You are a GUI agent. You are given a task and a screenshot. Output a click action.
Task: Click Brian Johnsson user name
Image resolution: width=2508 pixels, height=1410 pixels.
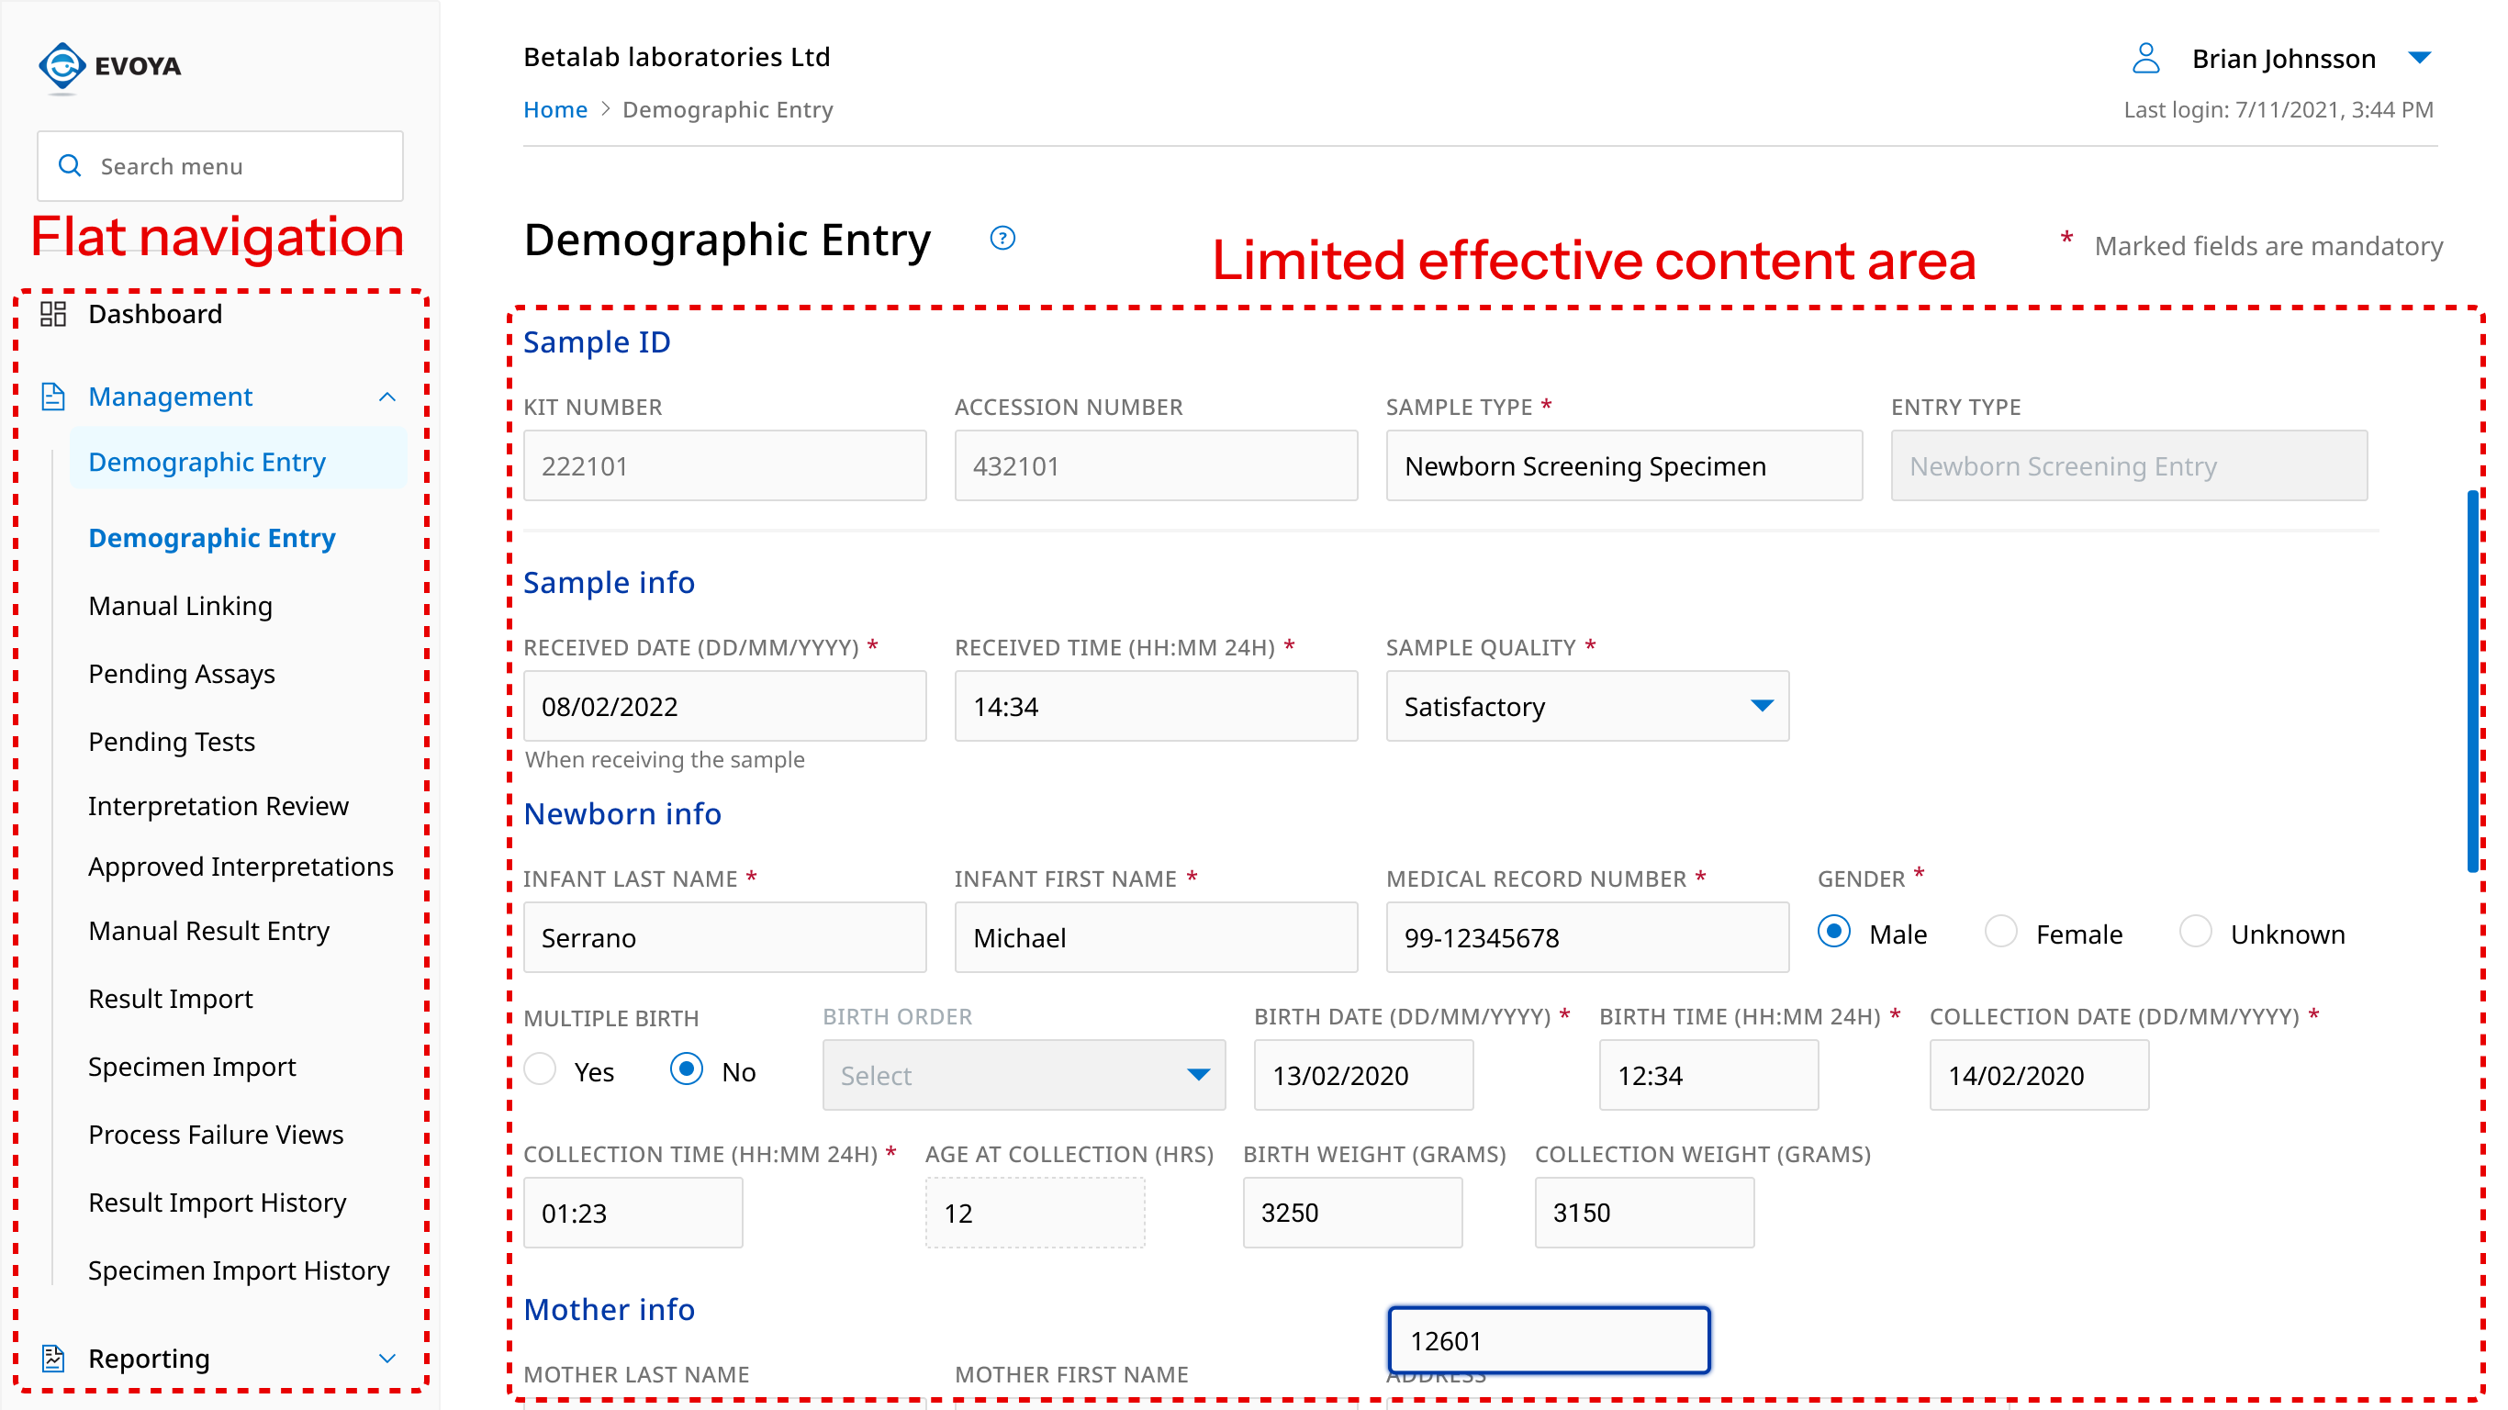pyautogui.click(x=2283, y=59)
